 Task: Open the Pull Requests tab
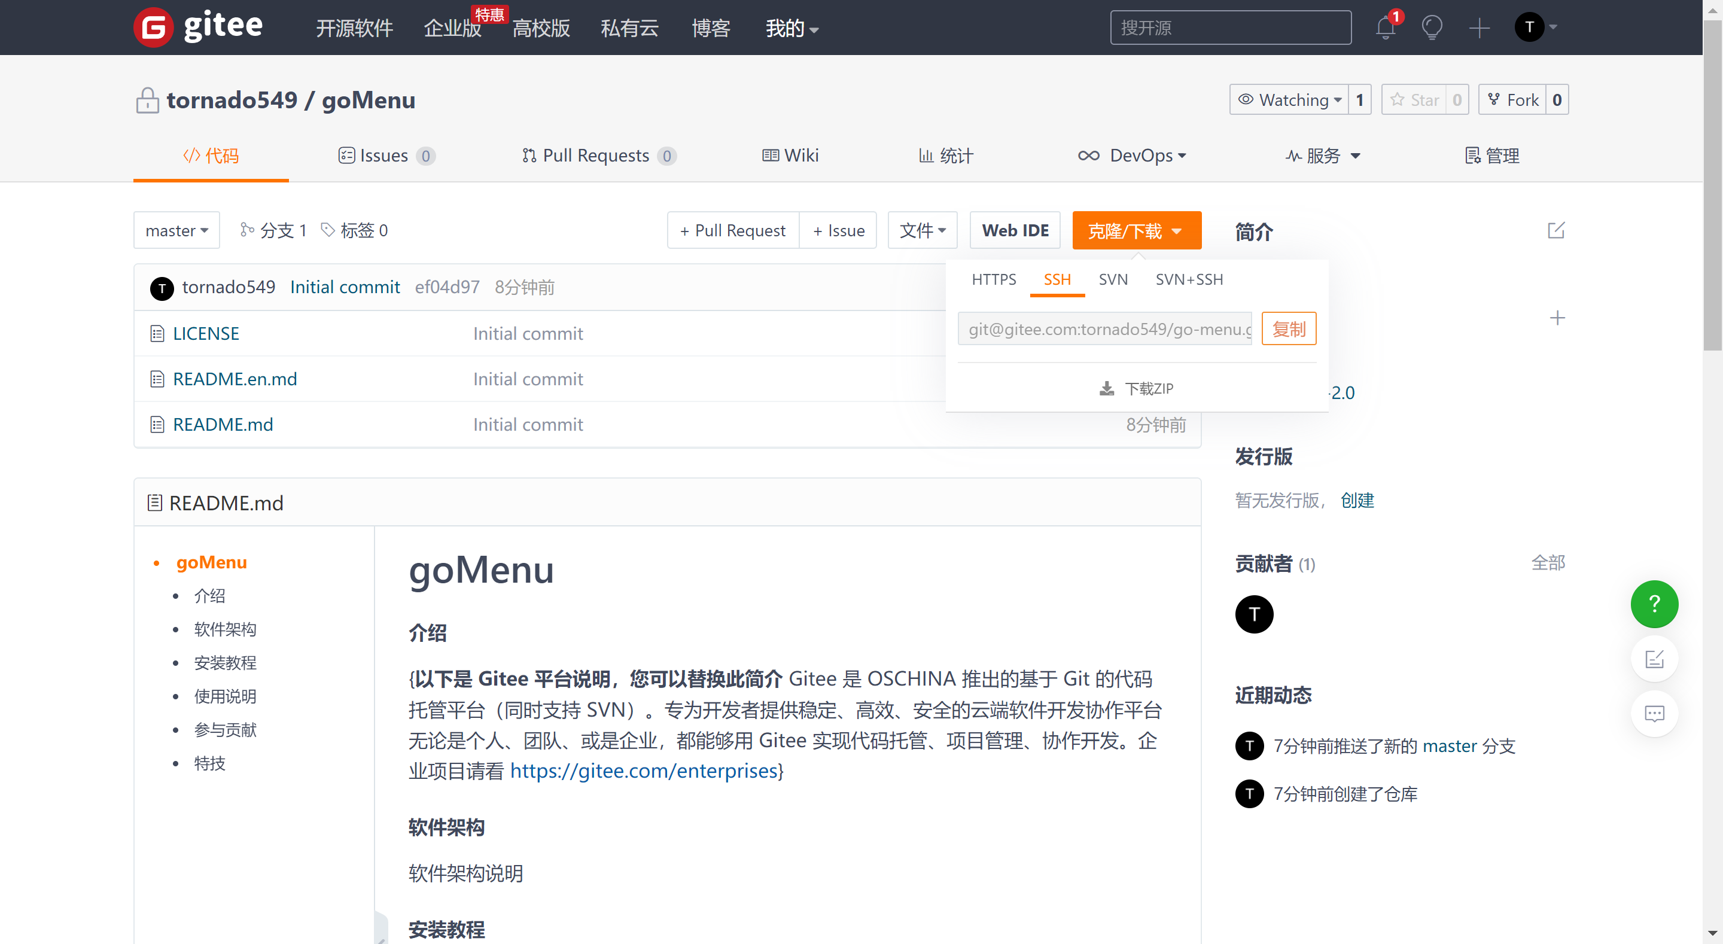(599, 156)
